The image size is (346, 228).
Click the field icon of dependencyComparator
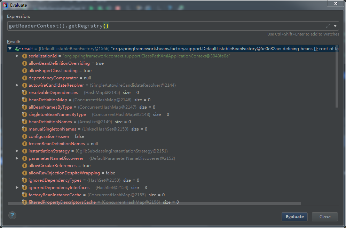click(x=24, y=78)
